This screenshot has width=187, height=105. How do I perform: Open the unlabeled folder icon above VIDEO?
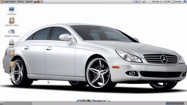click(x=12, y=53)
